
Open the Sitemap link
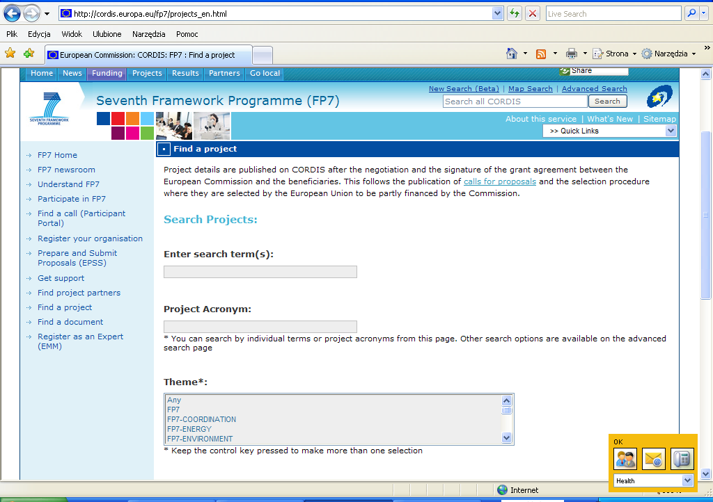pos(659,119)
